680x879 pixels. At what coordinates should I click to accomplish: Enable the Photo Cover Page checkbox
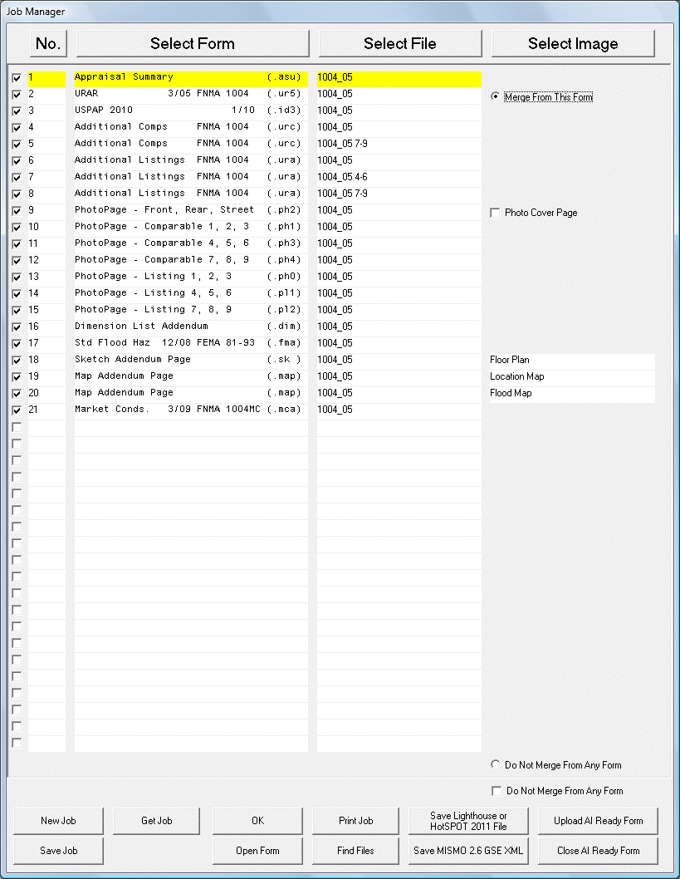point(495,213)
